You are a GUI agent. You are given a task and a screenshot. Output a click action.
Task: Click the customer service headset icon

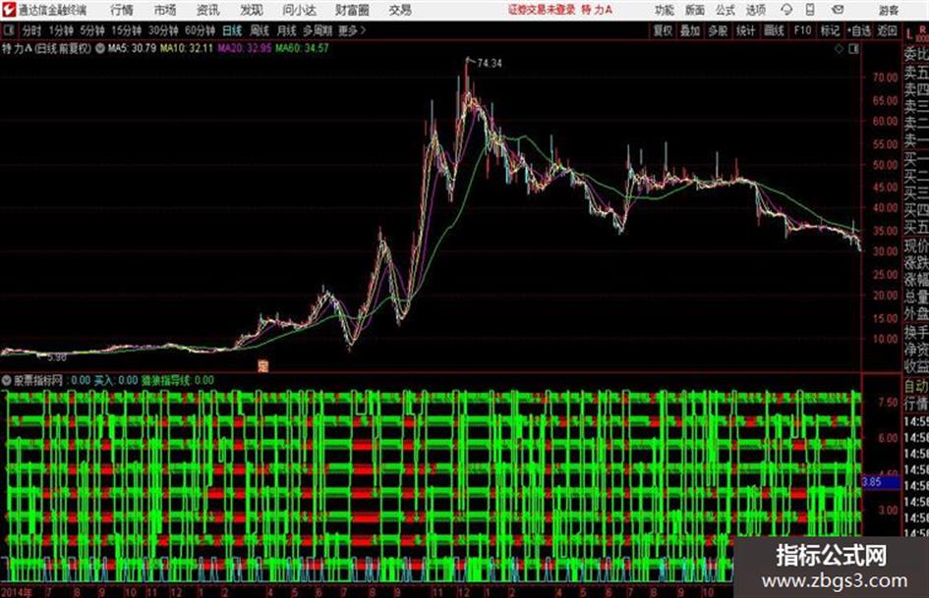[x=786, y=10]
